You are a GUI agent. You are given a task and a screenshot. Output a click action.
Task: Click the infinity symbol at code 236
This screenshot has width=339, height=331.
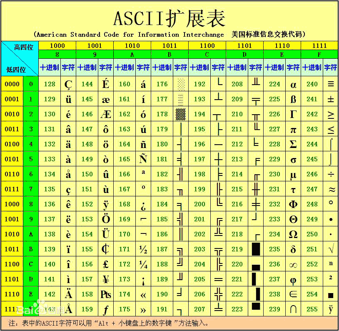point(293,264)
